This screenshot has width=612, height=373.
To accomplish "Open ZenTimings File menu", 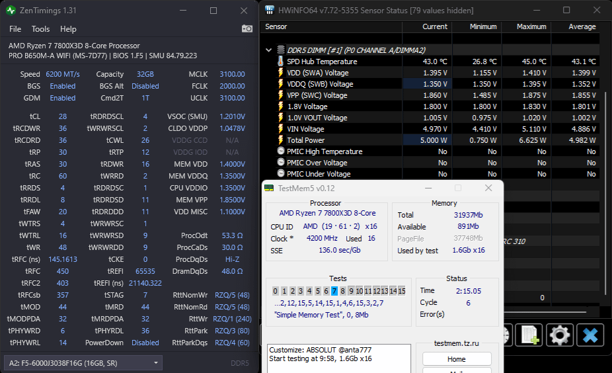I will 15,29.
